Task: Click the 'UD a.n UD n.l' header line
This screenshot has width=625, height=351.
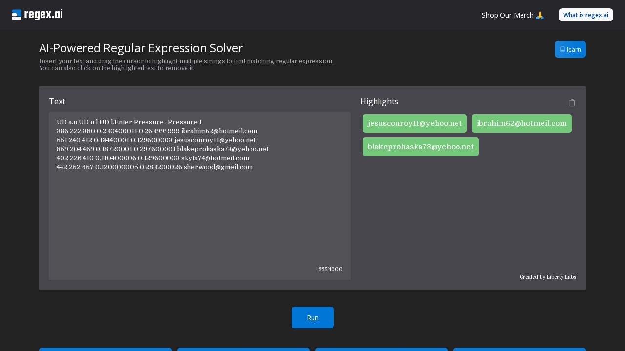Action: [x=129, y=122]
